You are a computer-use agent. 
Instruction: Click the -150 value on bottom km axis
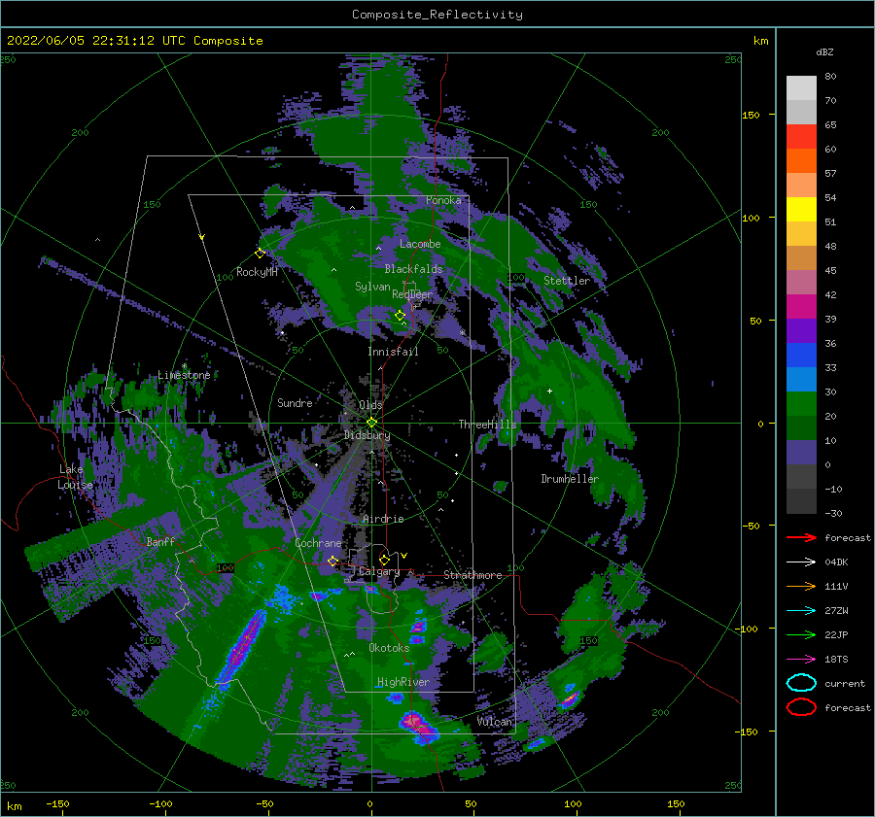point(57,803)
